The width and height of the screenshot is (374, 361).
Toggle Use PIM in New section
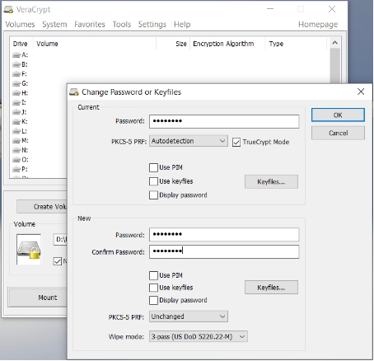click(x=153, y=275)
